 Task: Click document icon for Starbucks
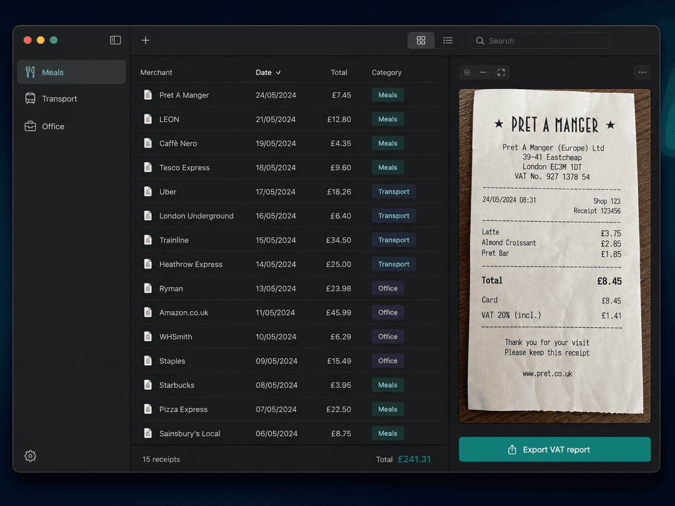coord(148,385)
